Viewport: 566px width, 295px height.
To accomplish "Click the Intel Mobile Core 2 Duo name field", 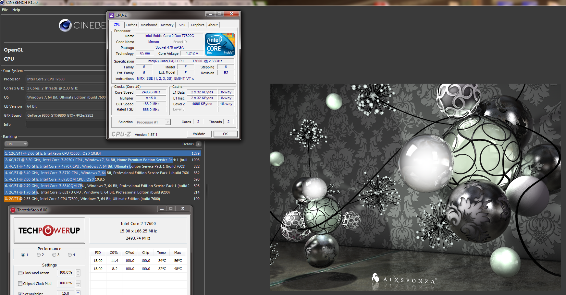I will tap(169, 36).
